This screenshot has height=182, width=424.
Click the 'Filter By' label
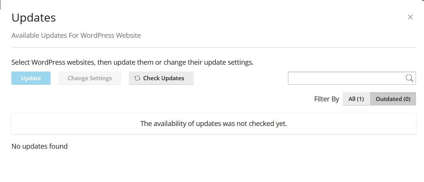[326, 99]
